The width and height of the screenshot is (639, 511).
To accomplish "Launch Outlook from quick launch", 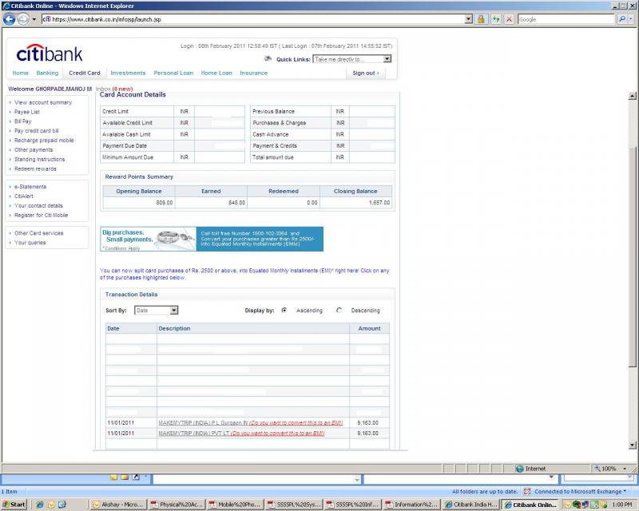I will coord(51,505).
